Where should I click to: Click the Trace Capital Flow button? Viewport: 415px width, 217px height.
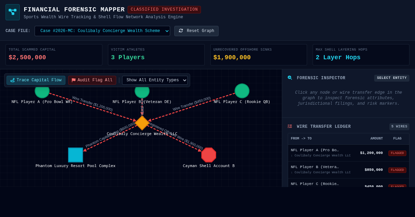[x=36, y=80]
